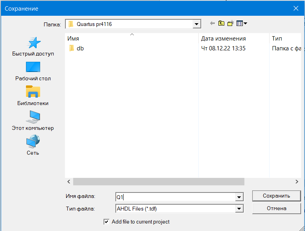Sort by Имя column header
305x231 pixels.
(x=132, y=38)
